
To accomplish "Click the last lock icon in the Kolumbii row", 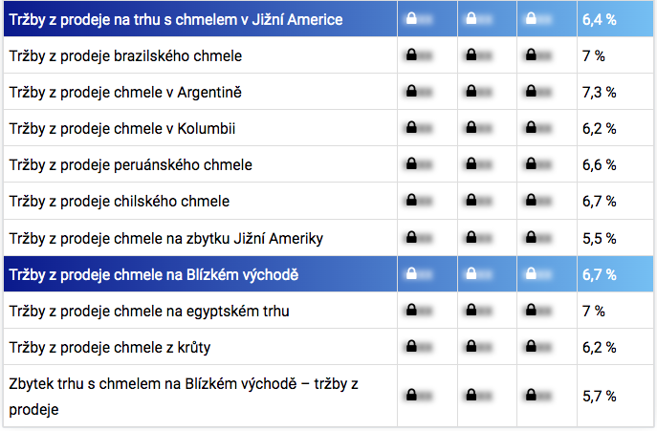I will pyautogui.click(x=531, y=128).
